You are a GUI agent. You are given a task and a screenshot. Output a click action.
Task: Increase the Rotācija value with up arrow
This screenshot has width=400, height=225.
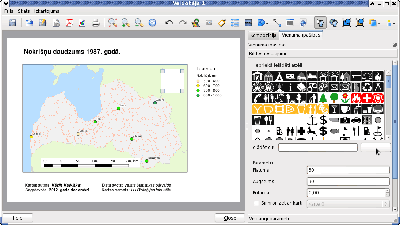pos(387,191)
